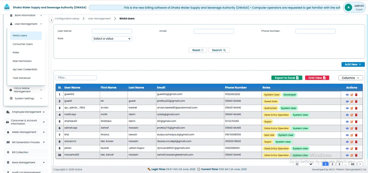
Task: View details of user khd
Action: (x=347, y=135)
